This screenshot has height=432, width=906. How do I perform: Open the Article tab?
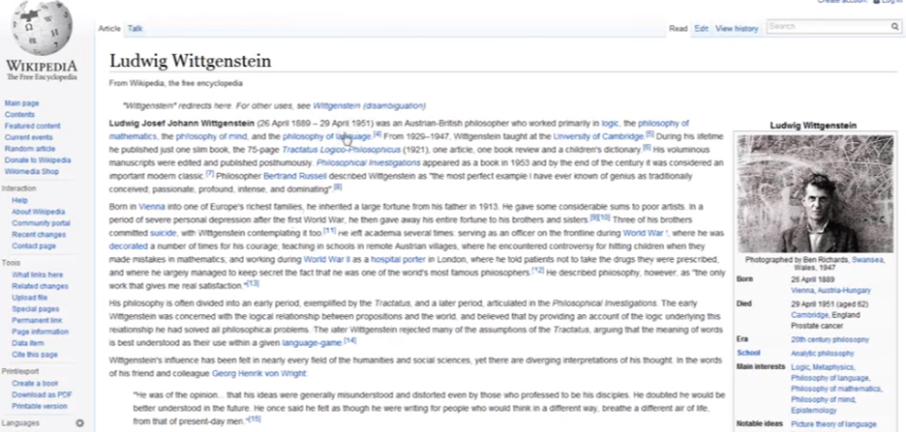[x=109, y=29]
